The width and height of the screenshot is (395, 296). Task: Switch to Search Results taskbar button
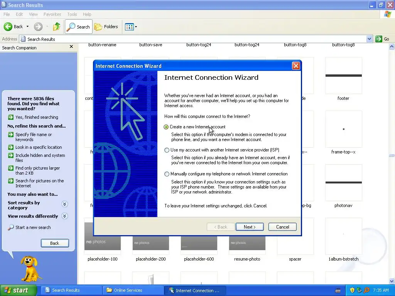[x=71, y=291]
